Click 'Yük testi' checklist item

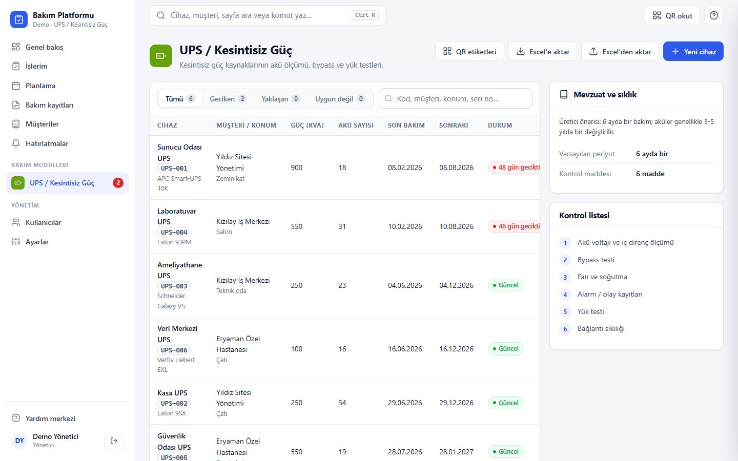point(590,311)
